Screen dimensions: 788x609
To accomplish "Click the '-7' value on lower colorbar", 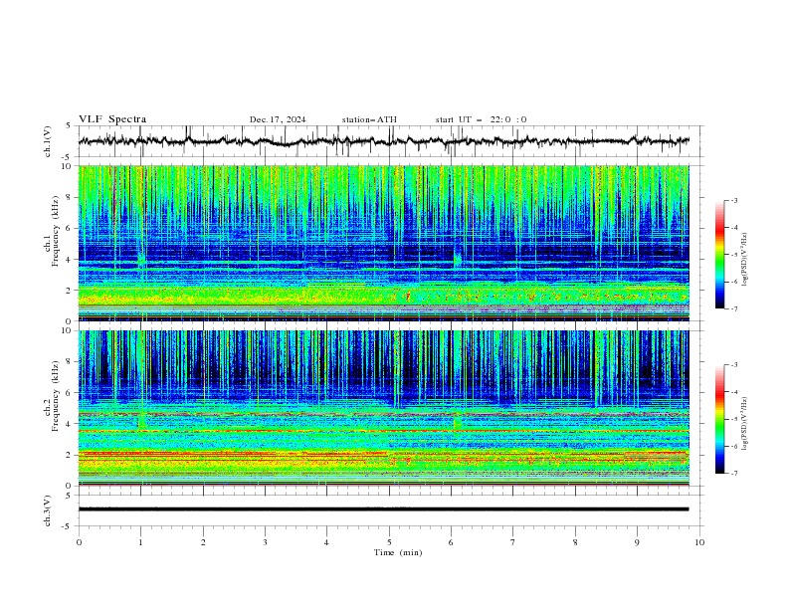I will (733, 473).
